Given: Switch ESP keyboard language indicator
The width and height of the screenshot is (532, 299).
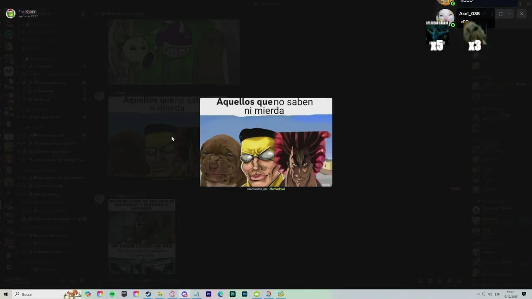Looking at the screenshot, I should click(498, 294).
